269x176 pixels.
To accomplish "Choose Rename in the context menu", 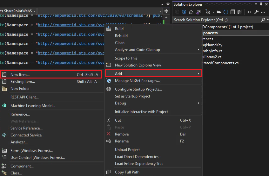I will pyautogui.click(x=153, y=141).
